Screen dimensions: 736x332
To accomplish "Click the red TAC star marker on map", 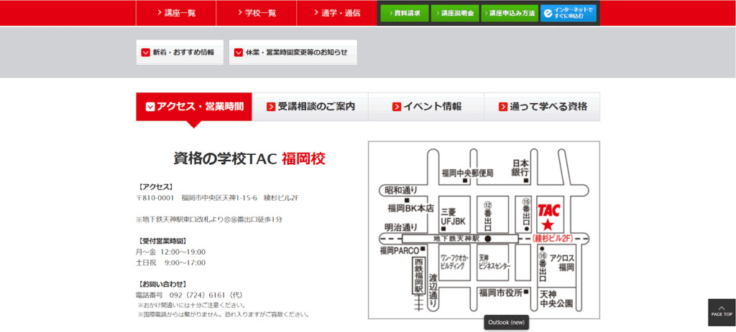I will (548, 226).
